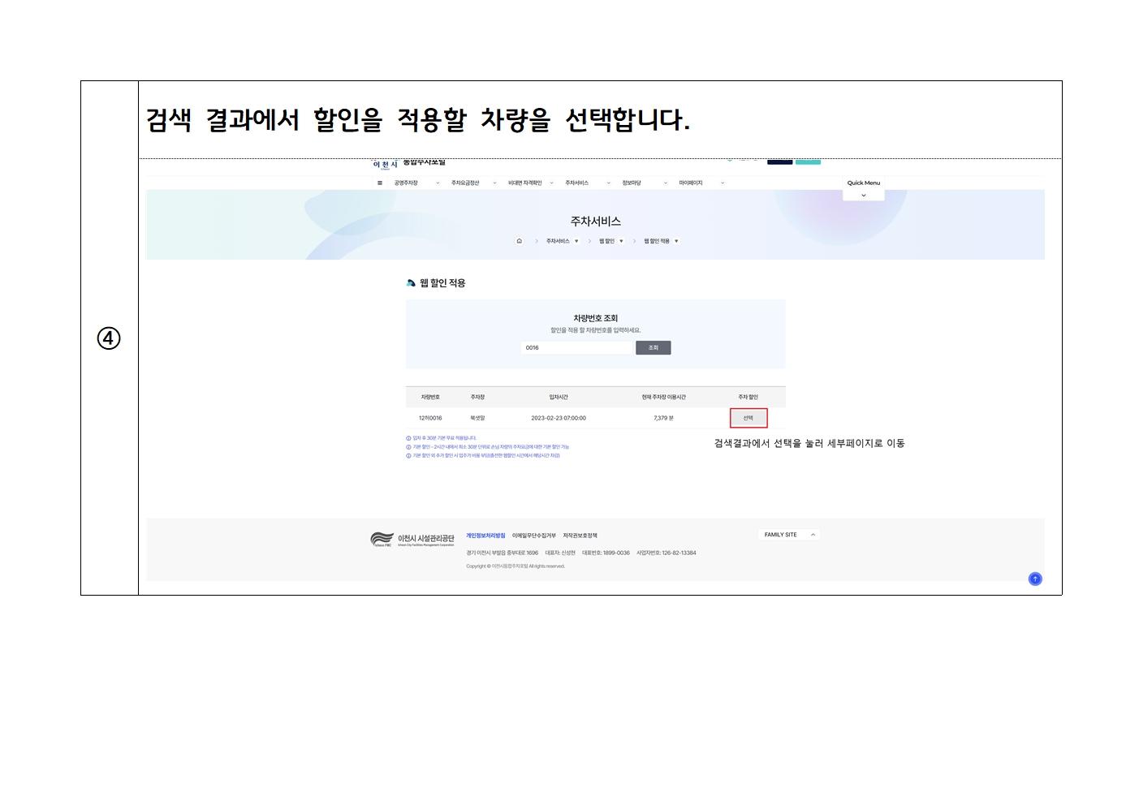Click the 7,379 분 usage time cell
Viewport: 1139px width, 805px height.
tap(663, 418)
